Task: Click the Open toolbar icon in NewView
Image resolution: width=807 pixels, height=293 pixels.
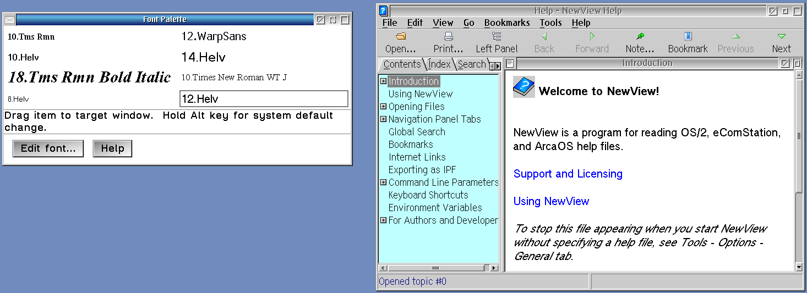Action: (x=401, y=37)
